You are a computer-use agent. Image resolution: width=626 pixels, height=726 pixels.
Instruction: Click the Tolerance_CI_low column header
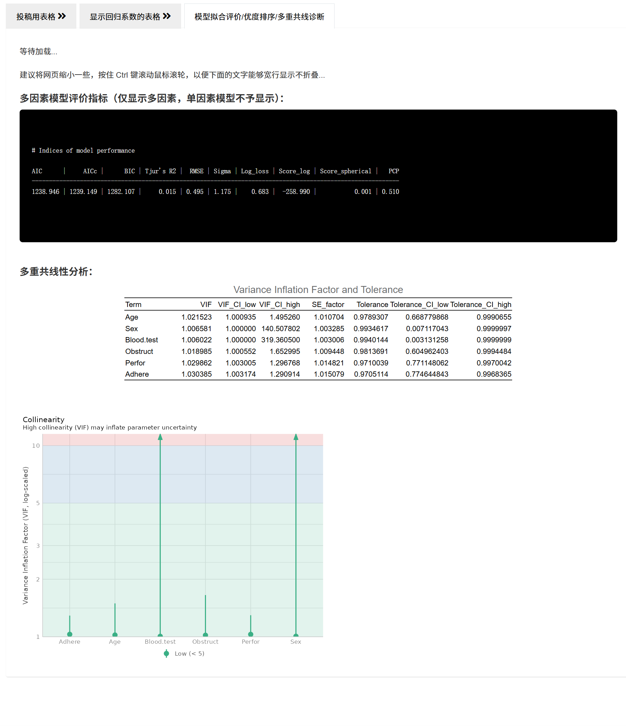[419, 305]
